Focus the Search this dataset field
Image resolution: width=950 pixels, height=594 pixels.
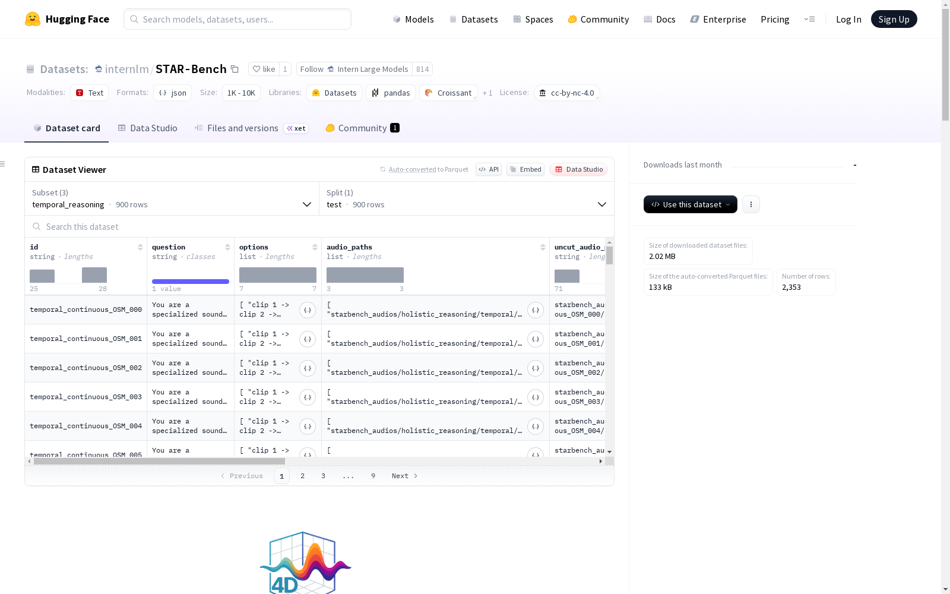(319, 226)
